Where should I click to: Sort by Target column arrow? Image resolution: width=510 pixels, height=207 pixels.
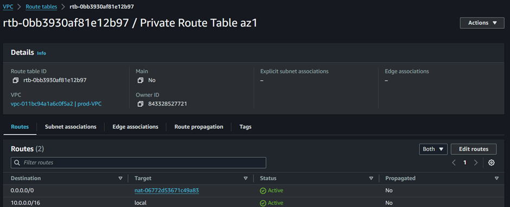click(246, 178)
